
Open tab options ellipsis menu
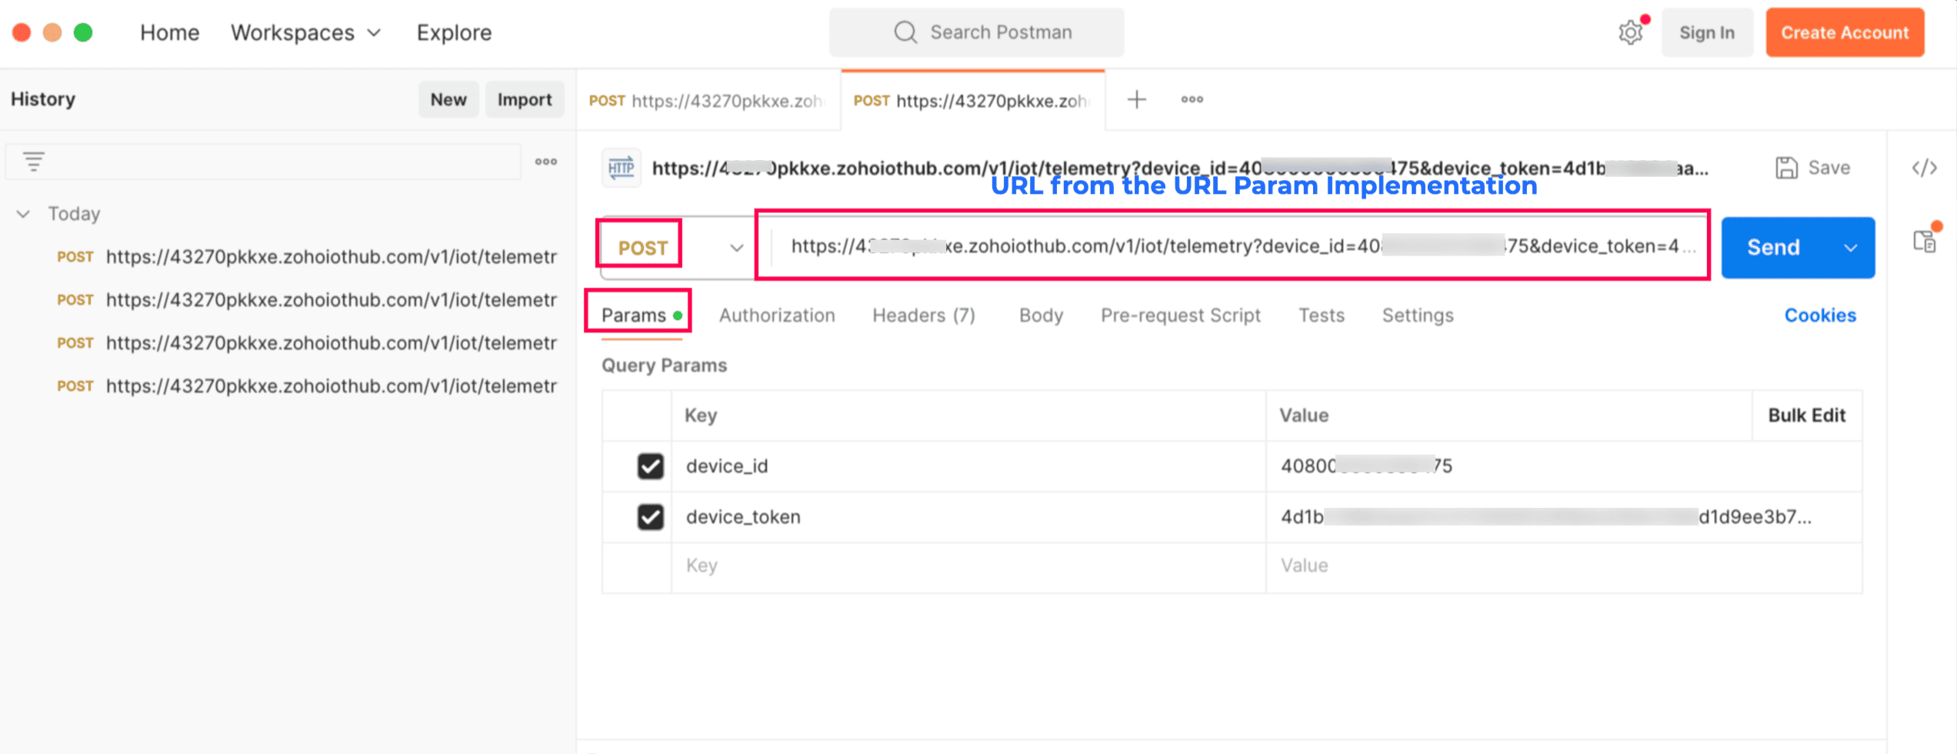tap(1192, 99)
